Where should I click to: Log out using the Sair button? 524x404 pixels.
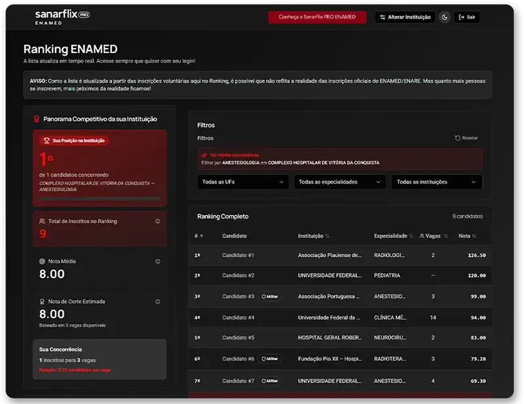coord(467,17)
